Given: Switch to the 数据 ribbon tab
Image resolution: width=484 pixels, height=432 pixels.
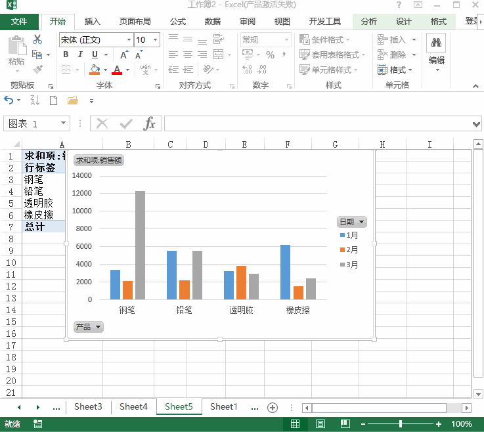Looking at the screenshot, I should pyautogui.click(x=212, y=22).
